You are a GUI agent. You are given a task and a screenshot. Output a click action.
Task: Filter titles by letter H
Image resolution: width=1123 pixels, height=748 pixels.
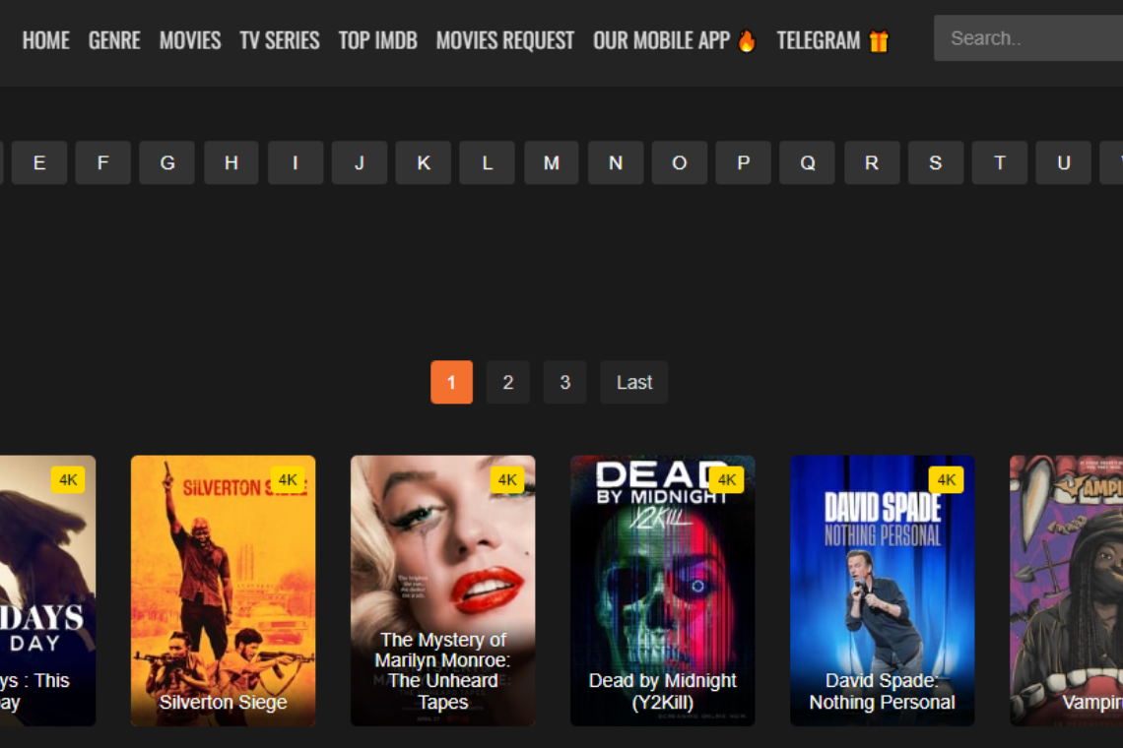231,163
